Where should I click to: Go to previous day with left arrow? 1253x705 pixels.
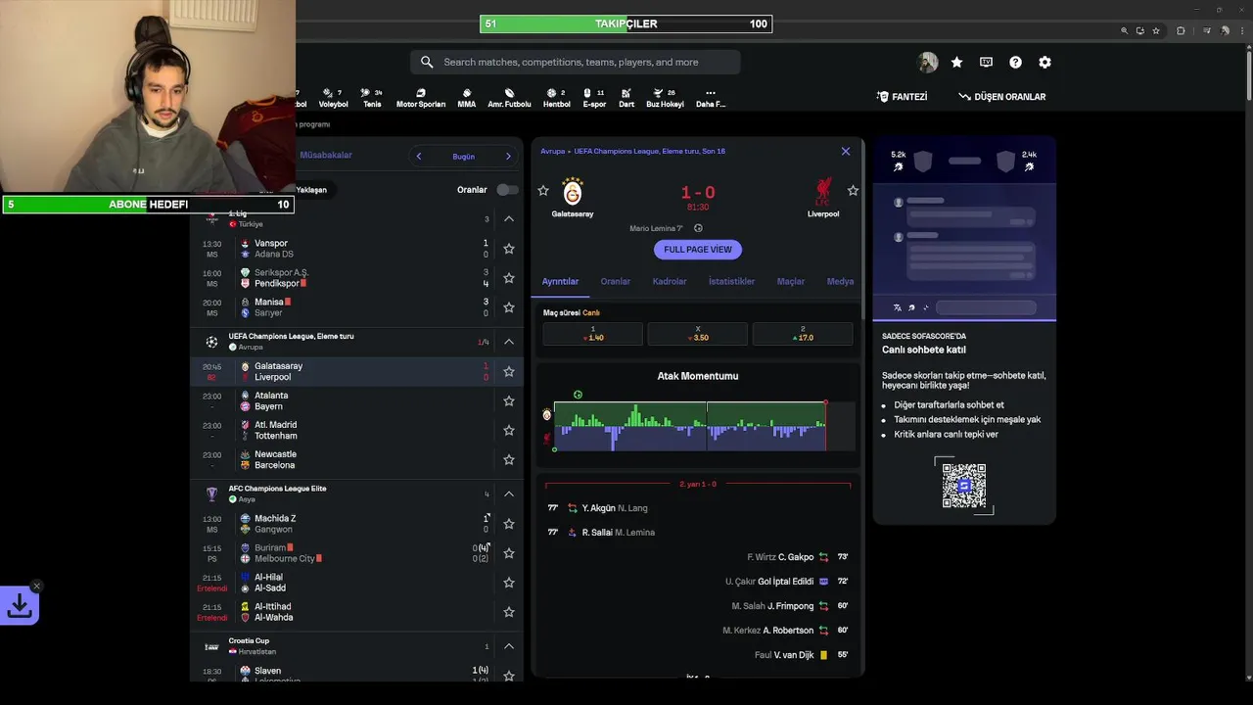pyautogui.click(x=419, y=156)
